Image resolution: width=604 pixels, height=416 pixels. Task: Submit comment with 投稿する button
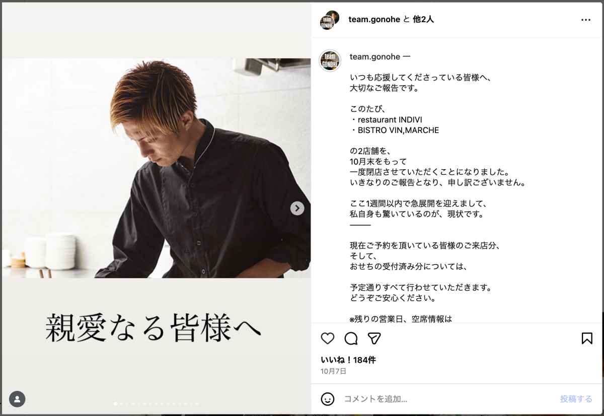(576, 399)
